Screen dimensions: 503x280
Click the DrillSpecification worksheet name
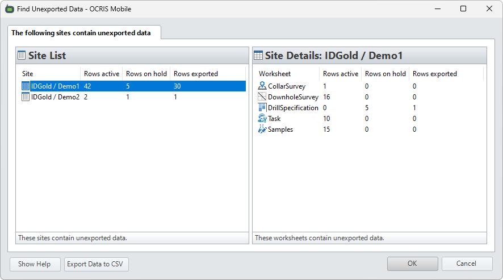[x=293, y=108]
